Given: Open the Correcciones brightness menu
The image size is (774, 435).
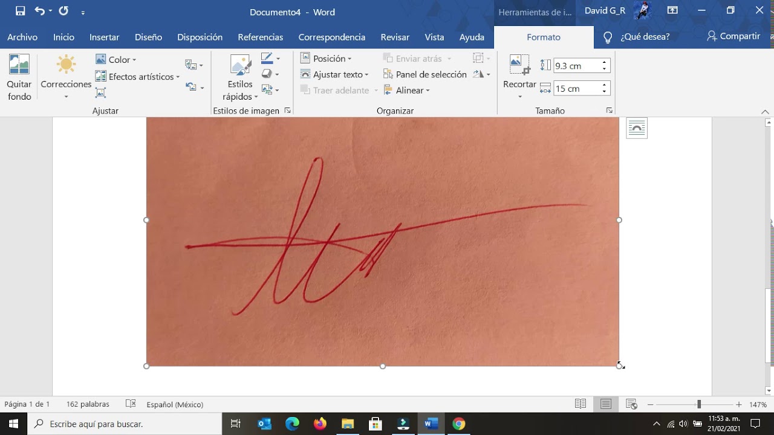Looking at the screenshot, I should coord(66,77).
